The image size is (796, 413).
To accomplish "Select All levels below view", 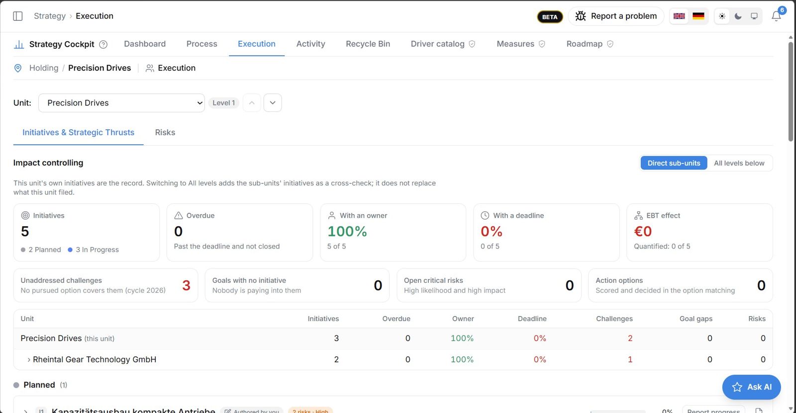I will [739, 163].
